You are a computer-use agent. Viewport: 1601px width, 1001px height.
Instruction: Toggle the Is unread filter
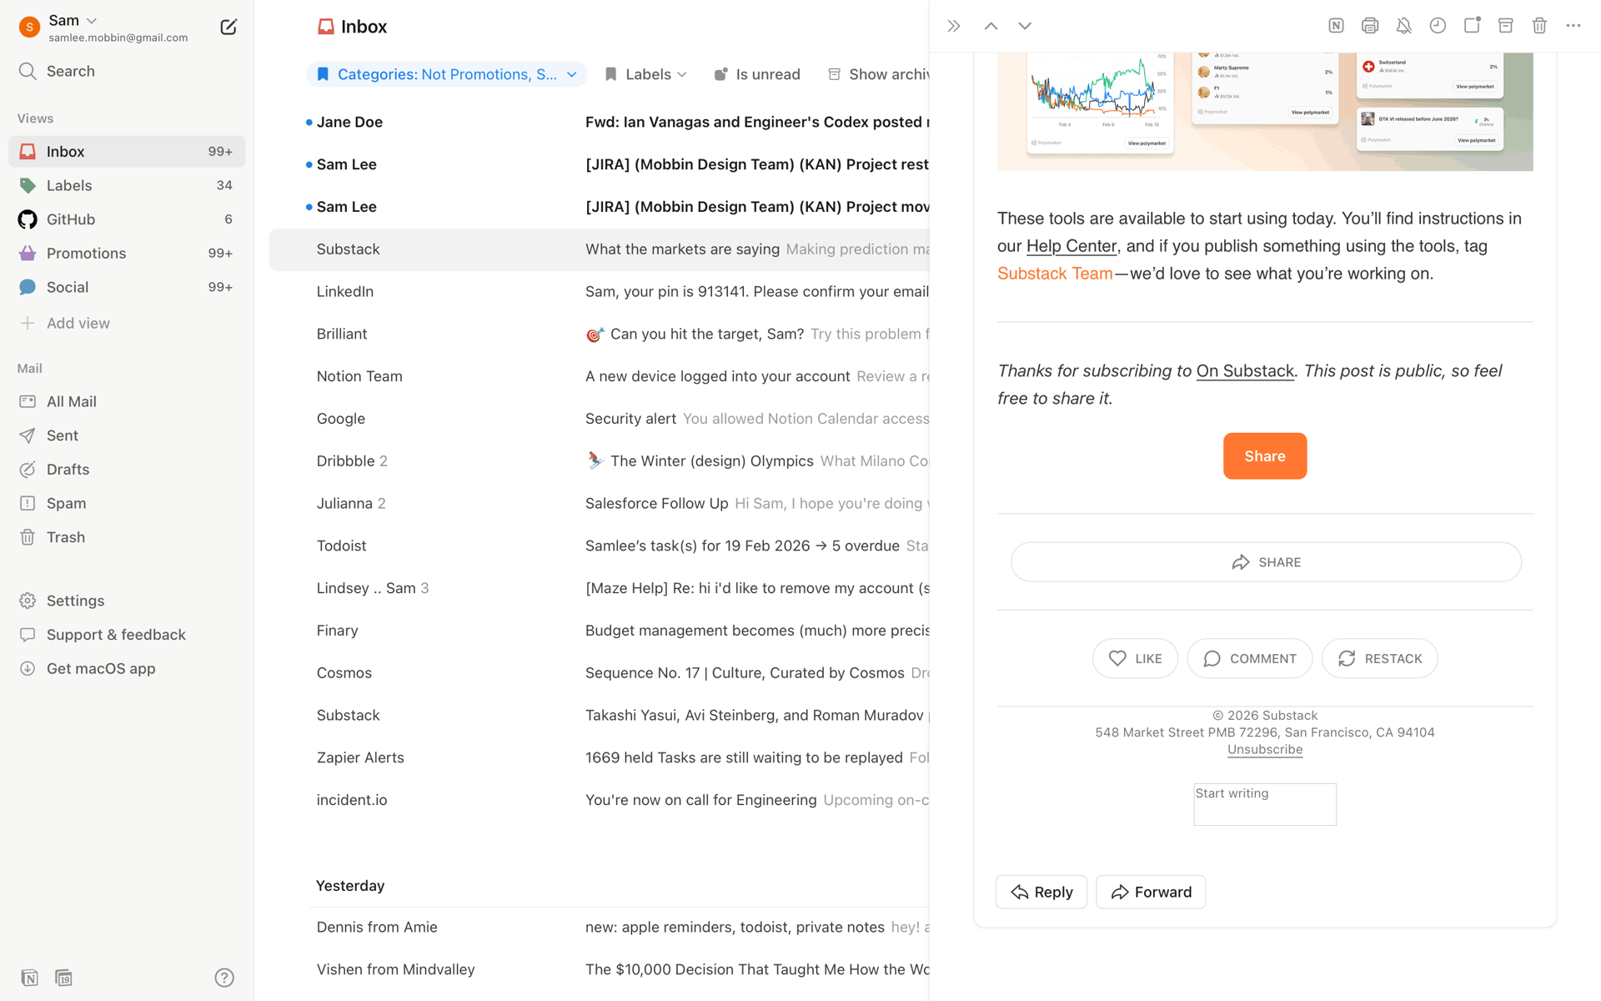757,74
